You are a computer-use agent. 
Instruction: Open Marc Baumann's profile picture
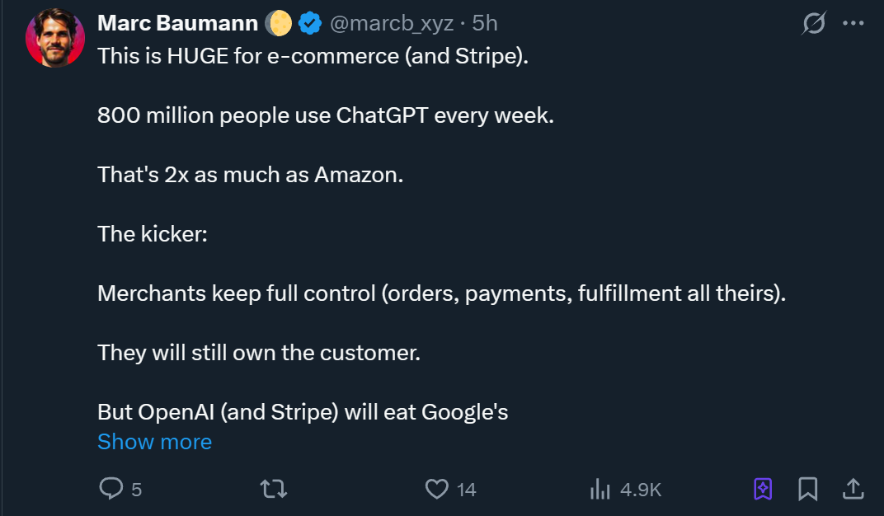55,39
